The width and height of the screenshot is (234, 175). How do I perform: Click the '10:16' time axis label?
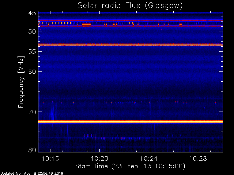point(50,159)
